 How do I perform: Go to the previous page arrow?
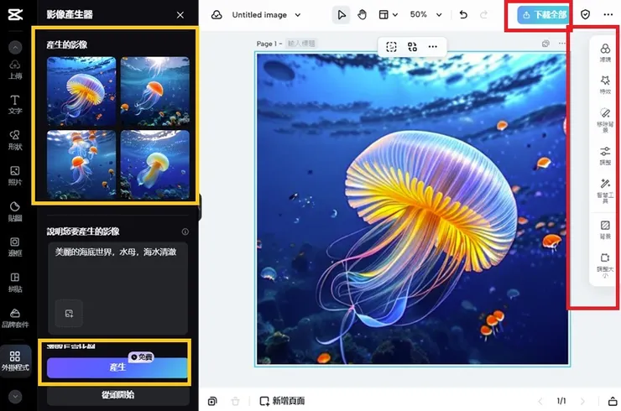[x=540, y=401]
